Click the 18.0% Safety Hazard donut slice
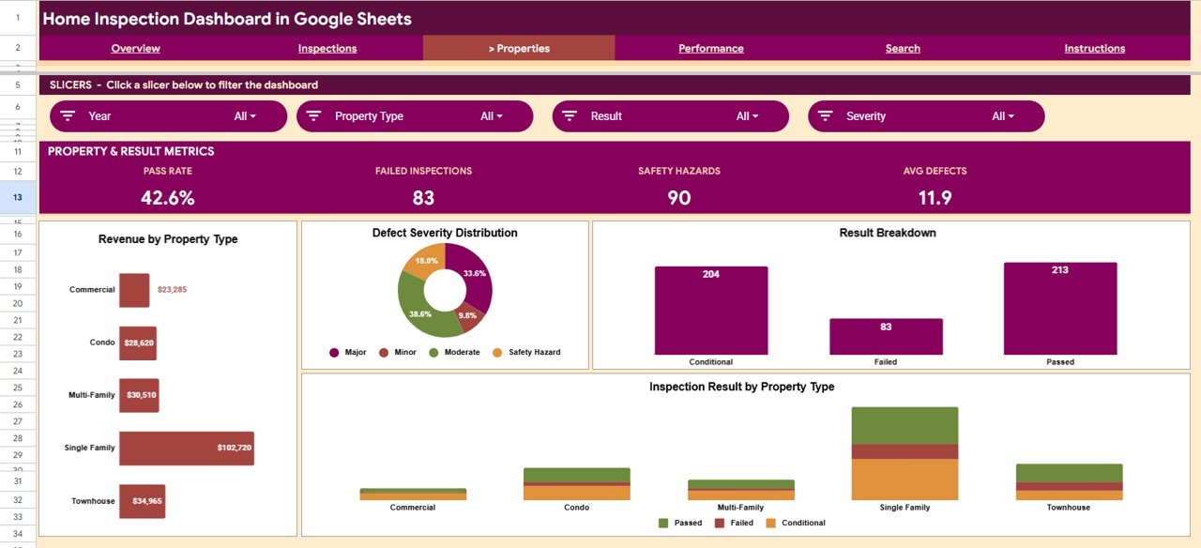This screenshot has height=548, width=1201. click(424, 260)
